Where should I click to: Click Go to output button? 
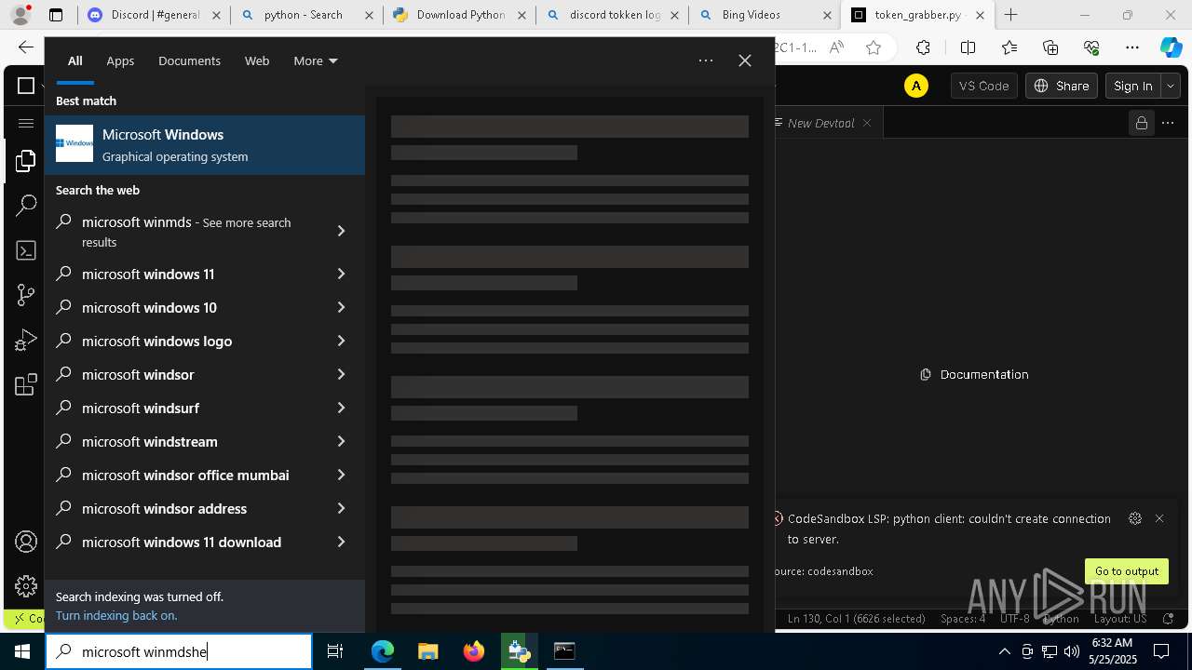pyautogui.click(x=1127, y=571)
